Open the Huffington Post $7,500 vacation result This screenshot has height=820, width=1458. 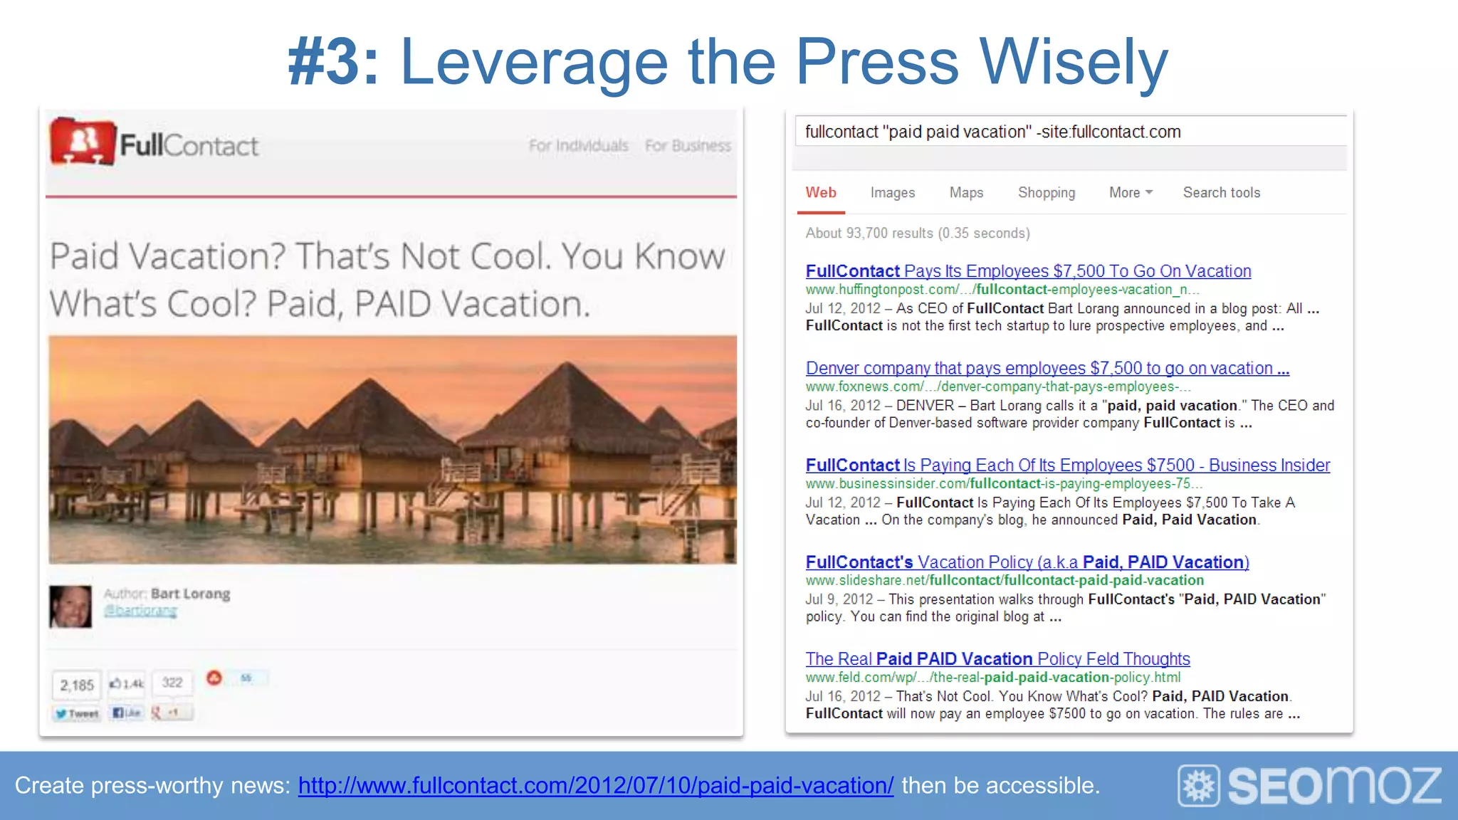tap(1028, 271)
